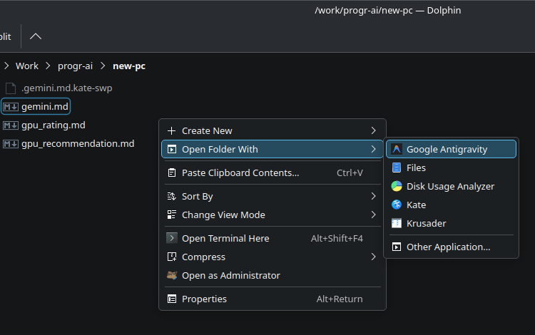Select Other Application... in the submenu
This screenshot has width=535, height=335.
[448, 247]
